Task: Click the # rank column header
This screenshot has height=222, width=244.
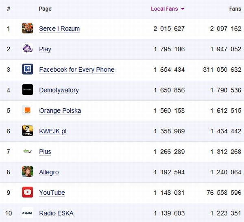Action: click(x=9, y=9)
